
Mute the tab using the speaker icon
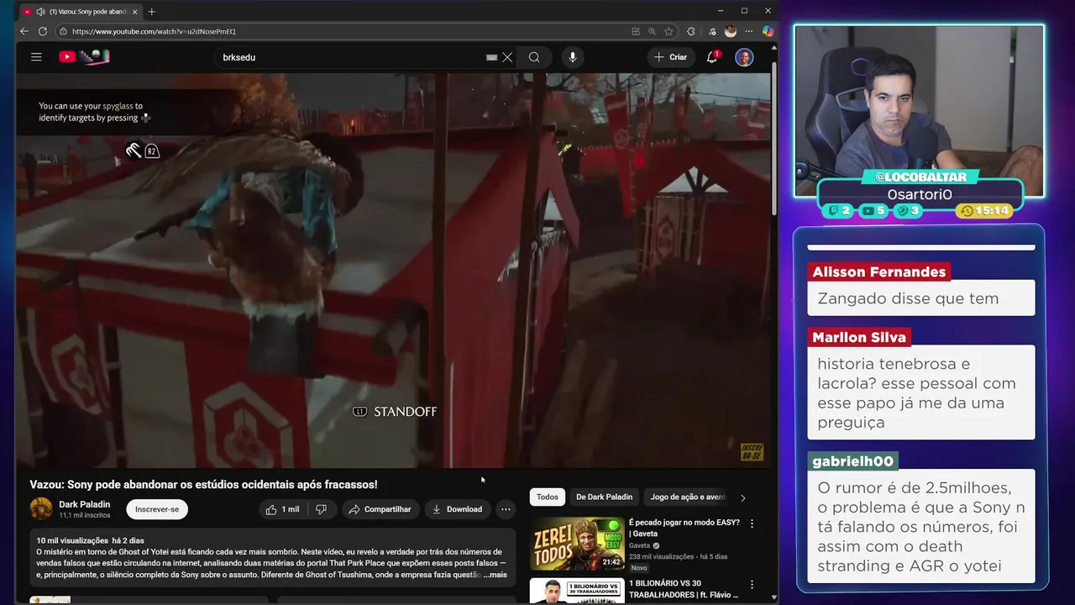coord(40,12)
